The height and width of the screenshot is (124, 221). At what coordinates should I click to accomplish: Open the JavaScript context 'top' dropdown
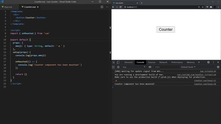[134, 67]
